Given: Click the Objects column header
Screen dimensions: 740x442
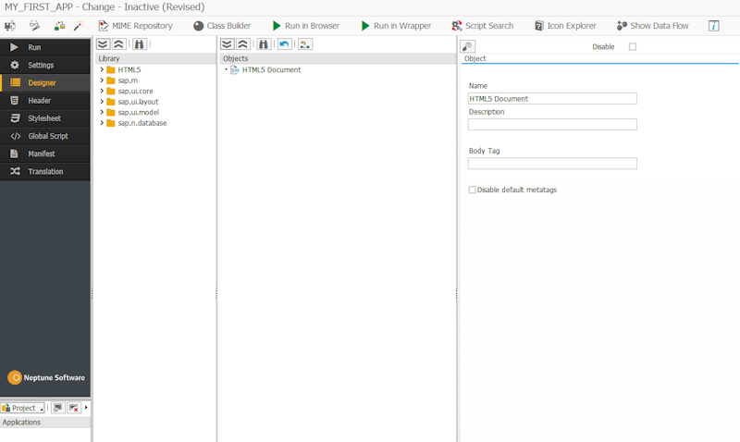Looking at the screenshot, I should point(337,58).
